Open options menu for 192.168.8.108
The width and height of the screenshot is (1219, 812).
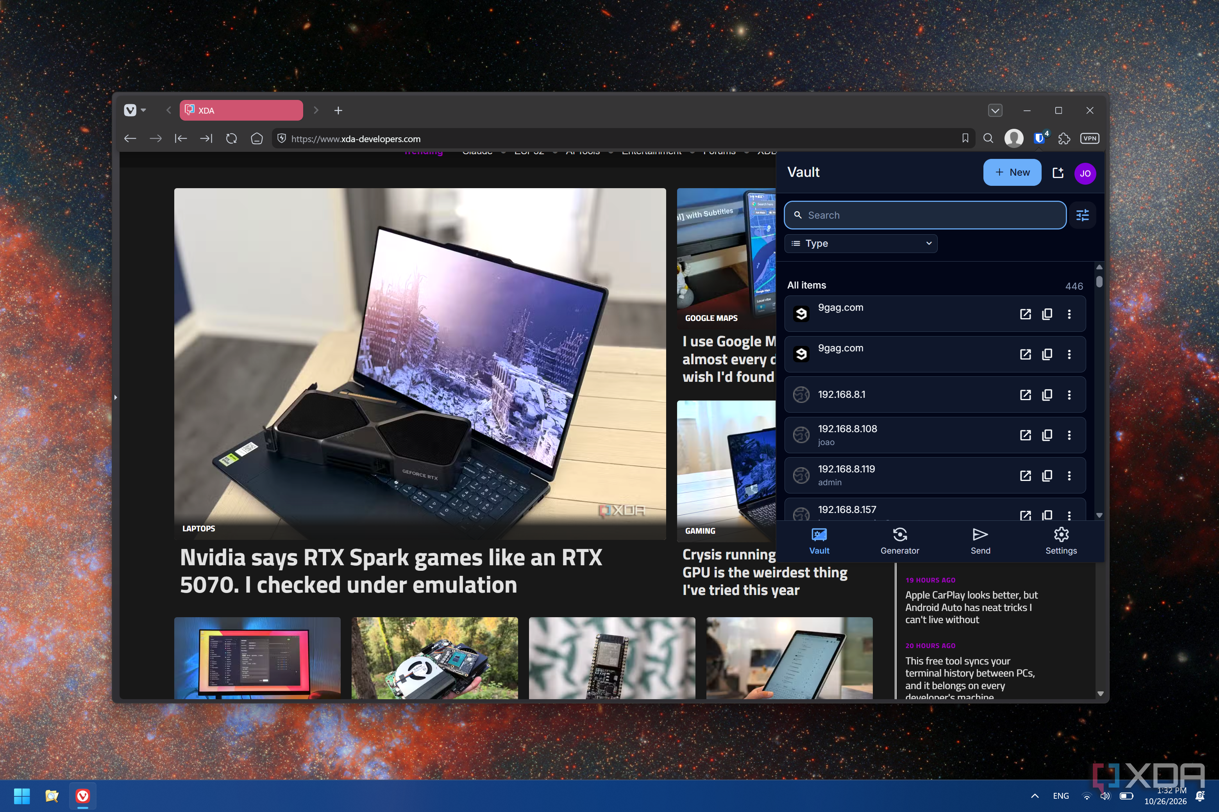pyautogui.click(x=1069, y=435)
